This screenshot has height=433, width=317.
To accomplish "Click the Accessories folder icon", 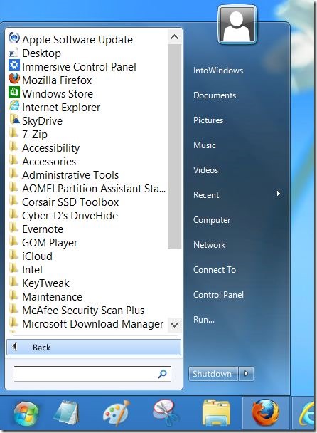I will [14, 160].
